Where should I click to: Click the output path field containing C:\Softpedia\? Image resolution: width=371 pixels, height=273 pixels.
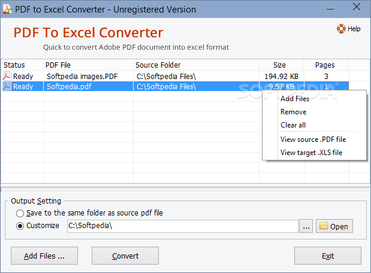pyautogui.click(x=182, y=226)
